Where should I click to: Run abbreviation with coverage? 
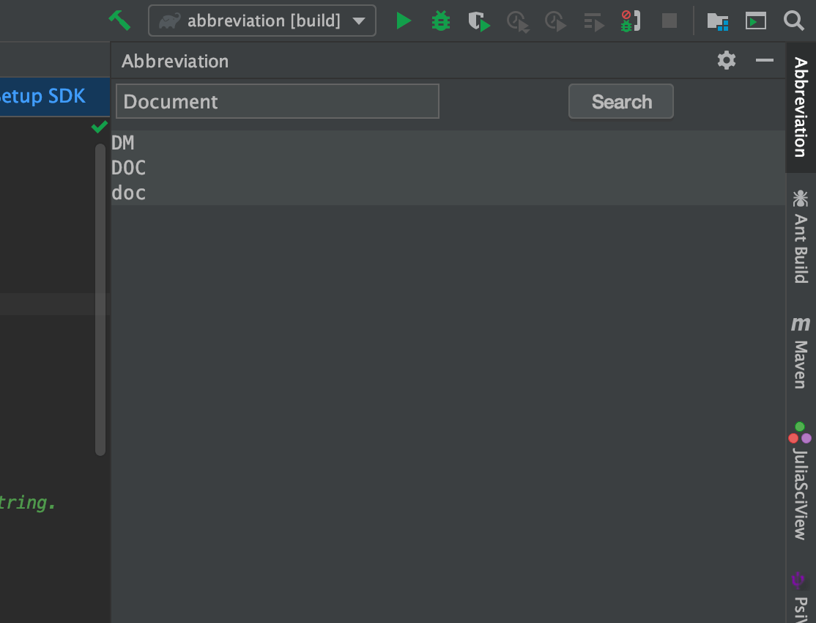(x=480, y=21)
